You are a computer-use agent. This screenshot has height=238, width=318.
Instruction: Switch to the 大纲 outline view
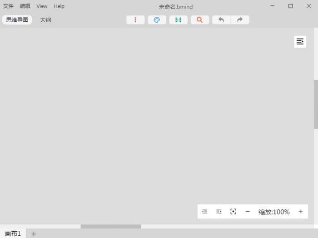pyautogui.click(x=45, y=20)
